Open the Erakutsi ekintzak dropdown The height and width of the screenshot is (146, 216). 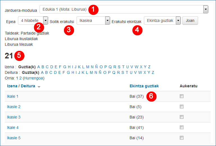pyautogui.click(x=178, y=20)
